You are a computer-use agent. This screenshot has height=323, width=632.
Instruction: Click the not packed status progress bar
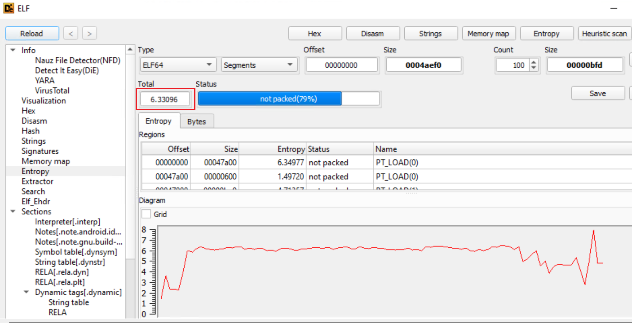288,99
